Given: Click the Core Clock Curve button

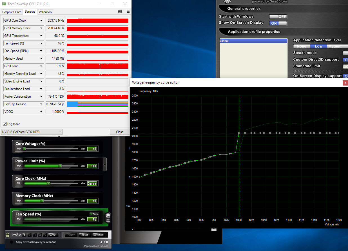Looking at the screenshot, I should click(x=92, y=183).
